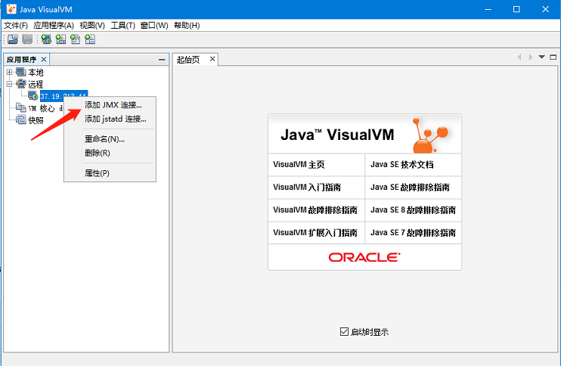Minimize the 应用程序 panel
The image size is (561, 366).
click(162, 60)
